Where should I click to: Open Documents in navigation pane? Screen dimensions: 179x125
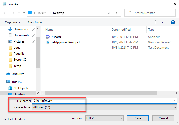[21, 35]
